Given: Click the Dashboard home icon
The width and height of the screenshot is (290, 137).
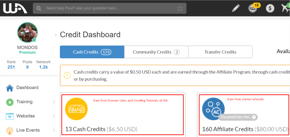Looking at the screenshot, I should (x=10, y=88).
